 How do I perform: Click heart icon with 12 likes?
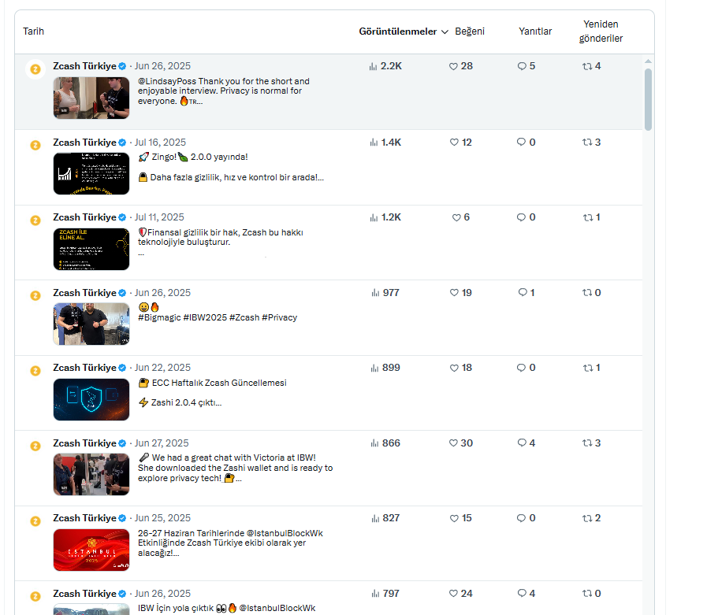[454, 143]
